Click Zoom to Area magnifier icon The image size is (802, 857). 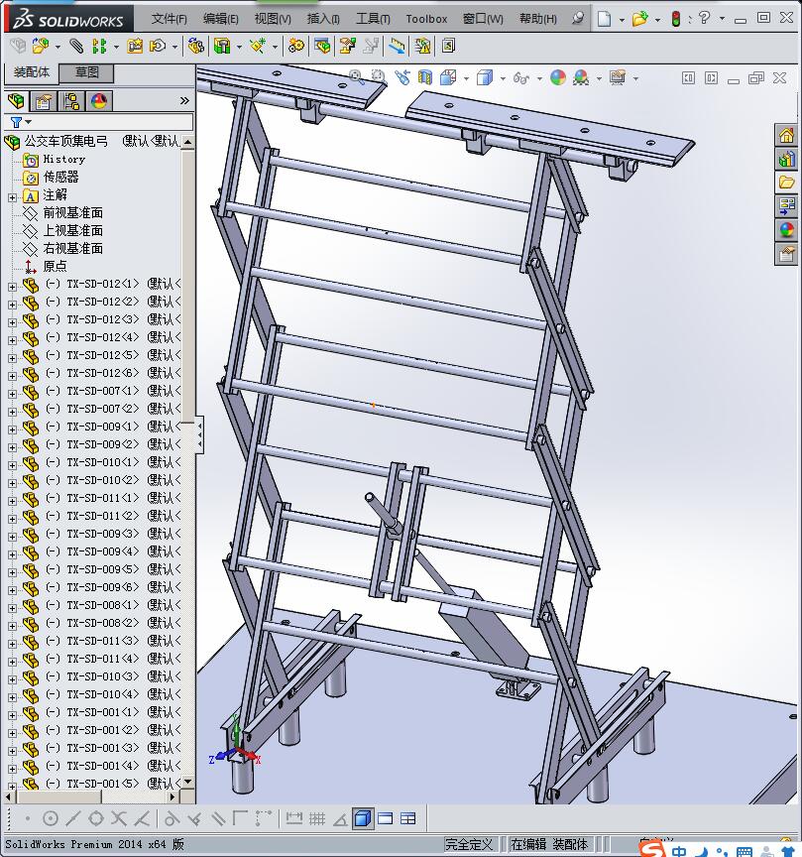pos(379,77)
